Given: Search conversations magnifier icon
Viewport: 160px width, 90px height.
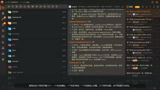Looking at the screenshot, I should (146, 7).
